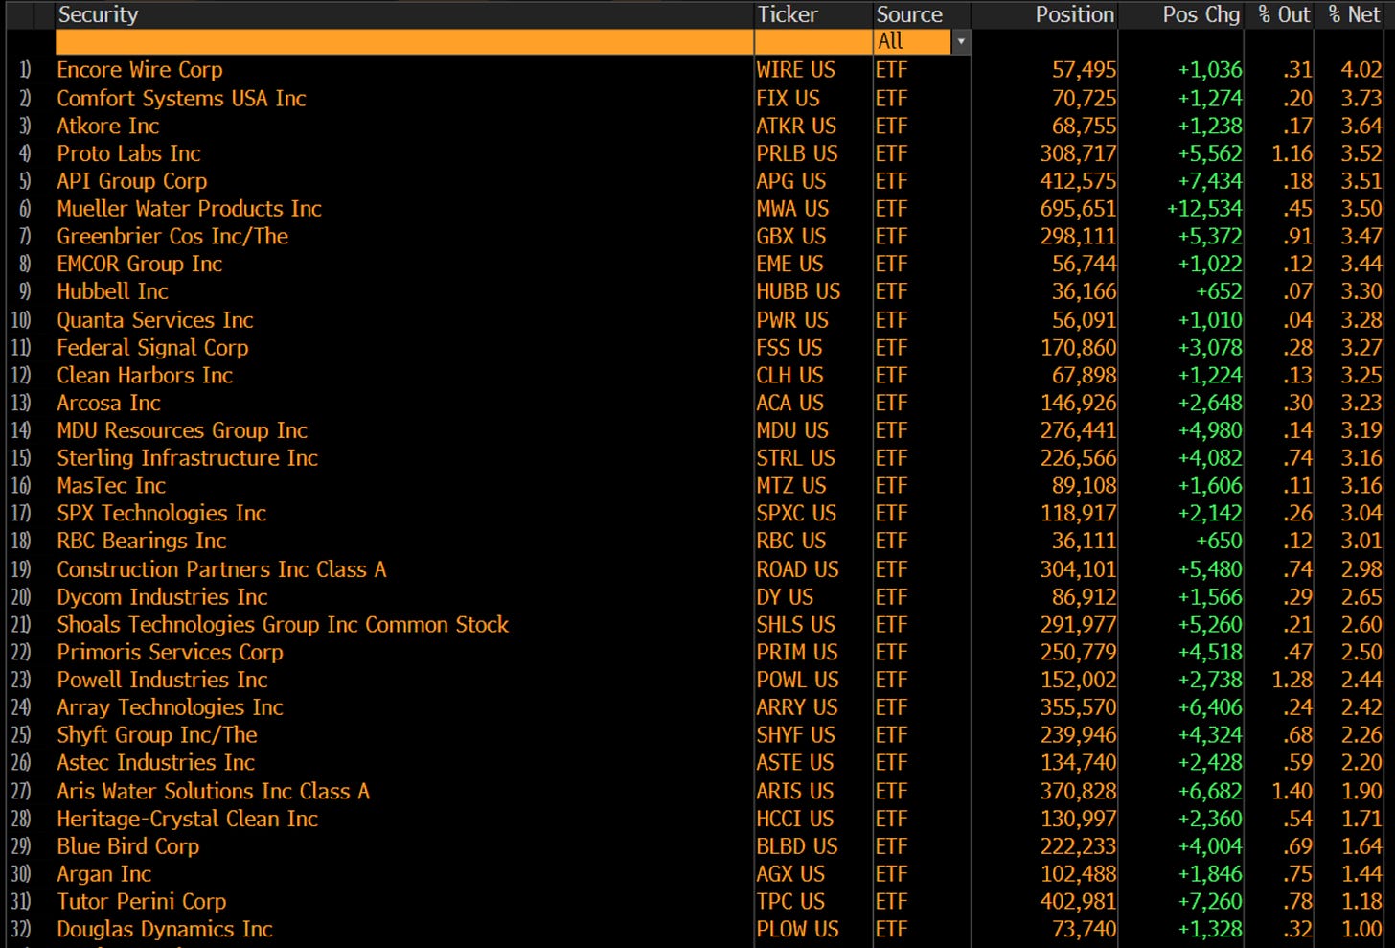Sort by the Position column header
The image size is (1395, 948).
point(1074,14)
